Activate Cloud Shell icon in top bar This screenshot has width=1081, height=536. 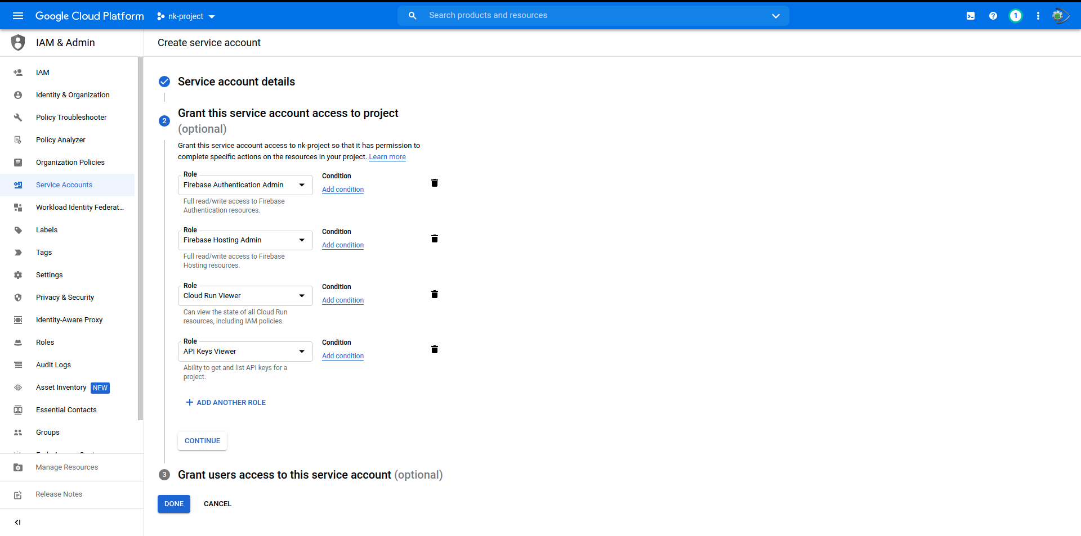pos(971,16)
